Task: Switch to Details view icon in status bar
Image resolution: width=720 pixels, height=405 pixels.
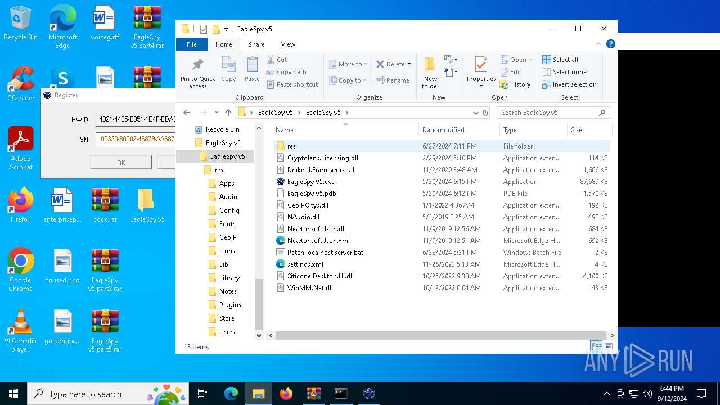Action: coord(596,346)
